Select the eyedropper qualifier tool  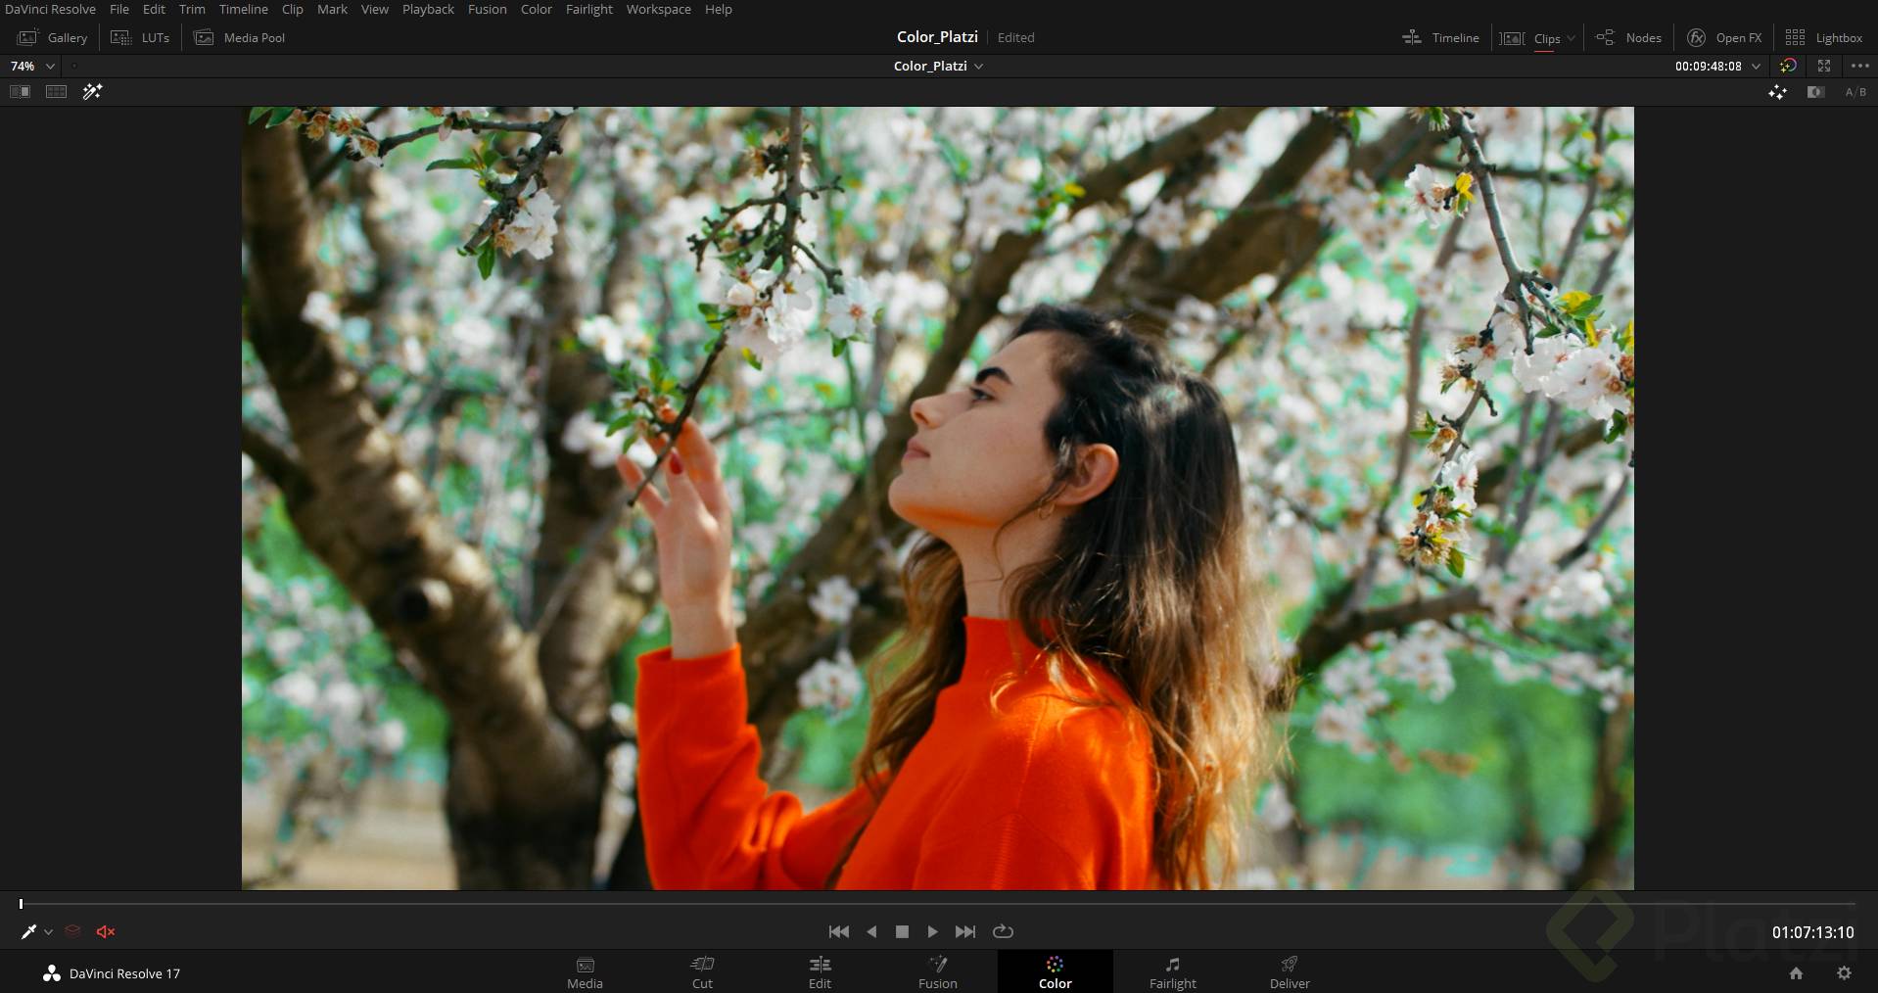coord(27,931)
